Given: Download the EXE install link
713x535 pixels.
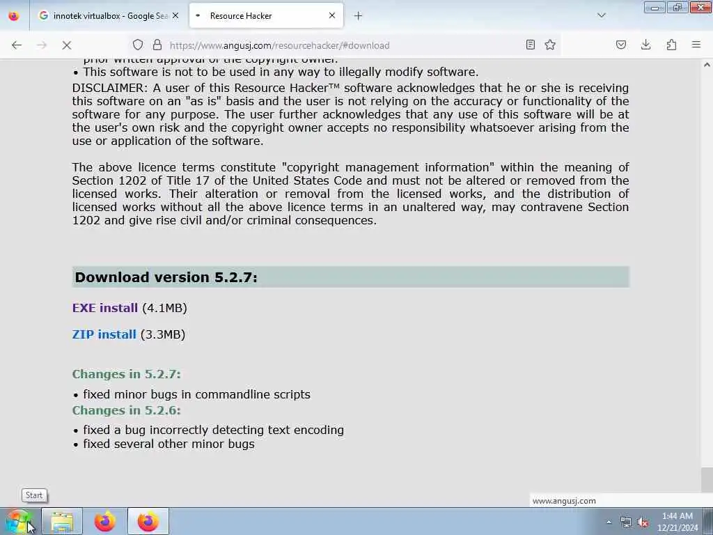Looking at the screenshot, I should tap(105, 308).
